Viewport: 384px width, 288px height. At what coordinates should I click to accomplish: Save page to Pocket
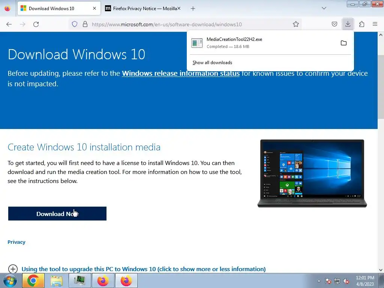click(x=334, y=24)
